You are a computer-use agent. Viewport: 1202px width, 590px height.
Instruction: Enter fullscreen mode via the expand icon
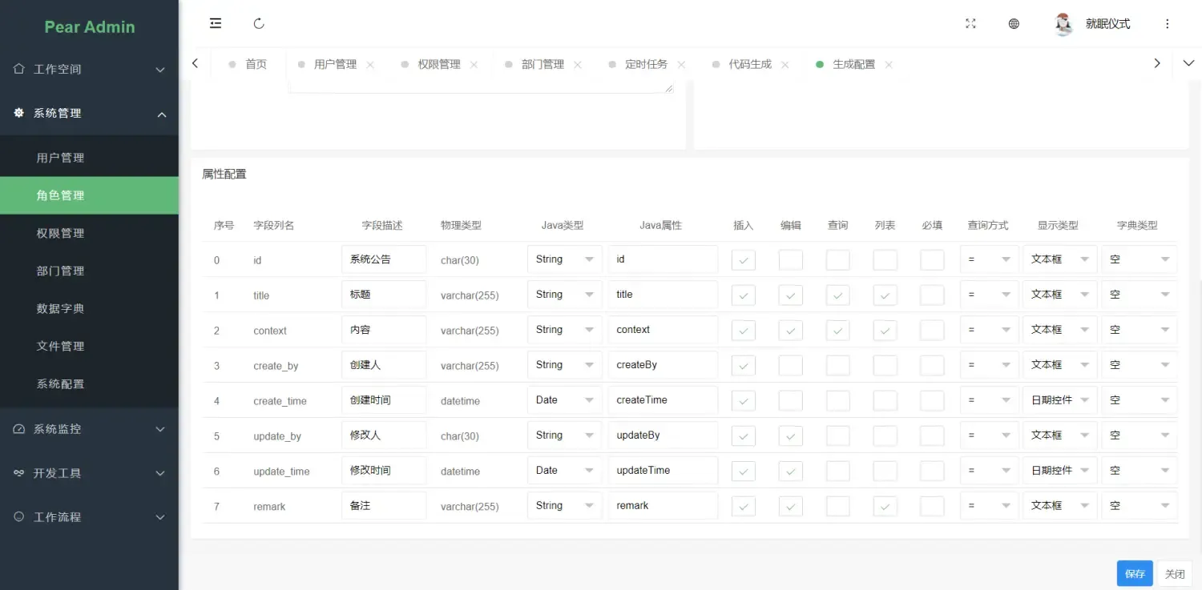(x=970, y=24)
